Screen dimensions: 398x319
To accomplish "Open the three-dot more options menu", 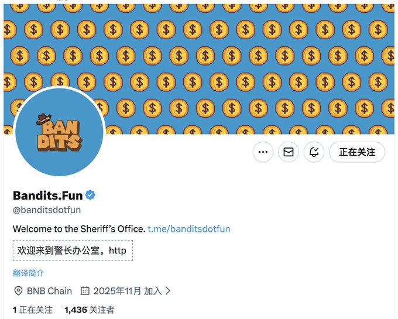I will (263, 152).
